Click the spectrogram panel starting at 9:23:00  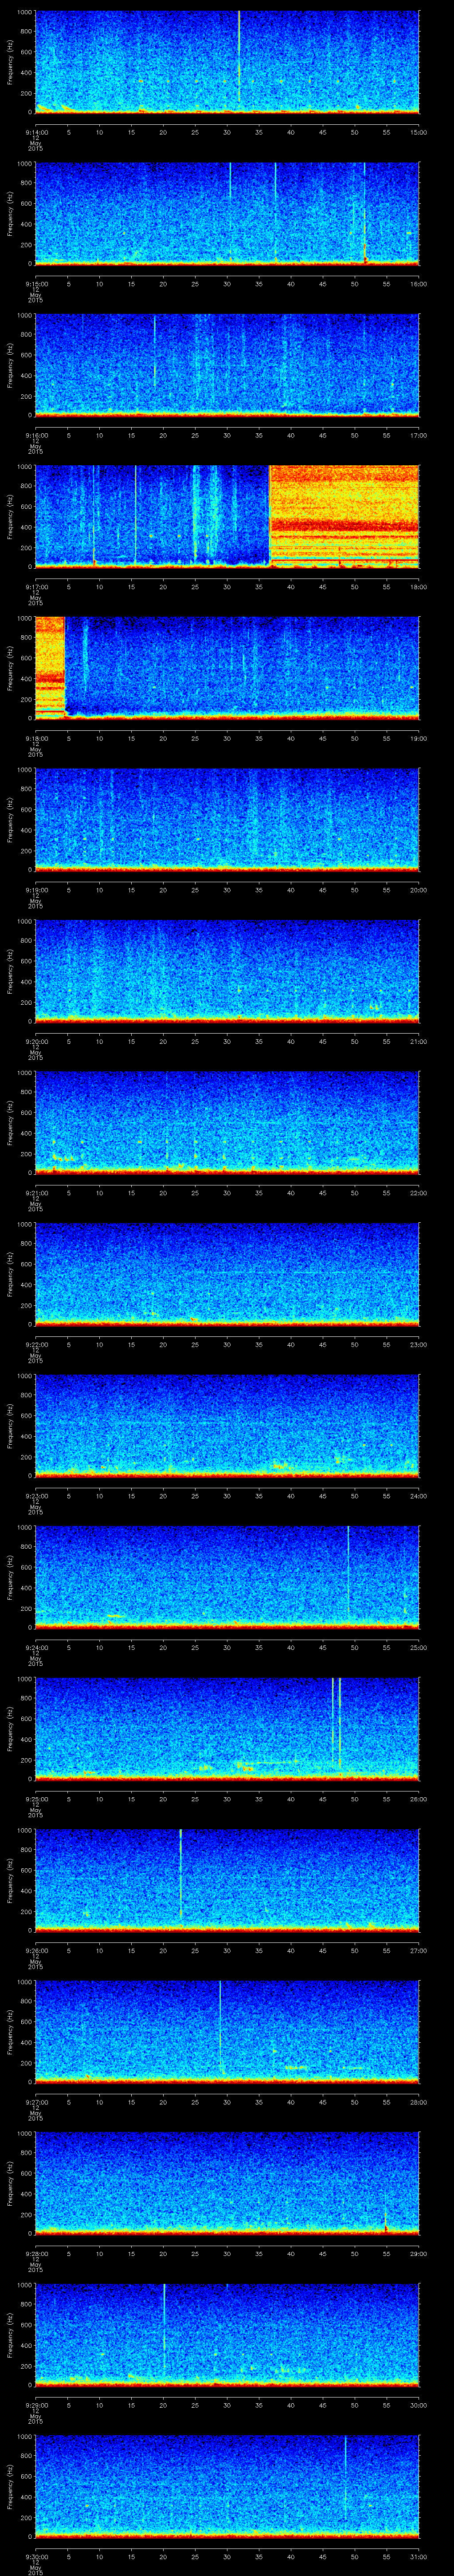pos(227,1426)
